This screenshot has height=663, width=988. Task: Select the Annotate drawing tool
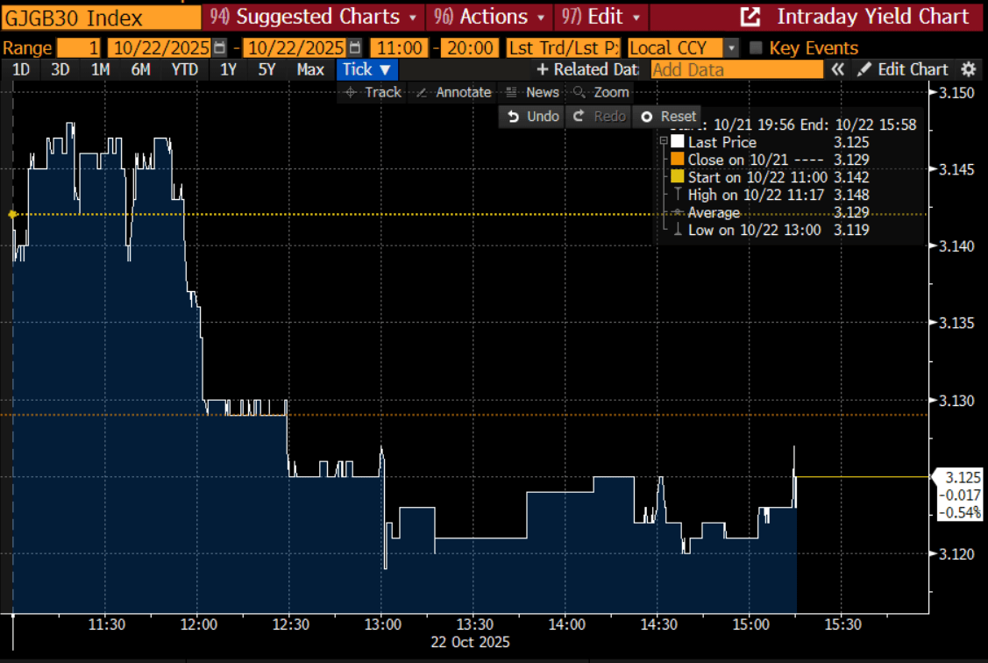pyautogui.click(x=453, y=92)
